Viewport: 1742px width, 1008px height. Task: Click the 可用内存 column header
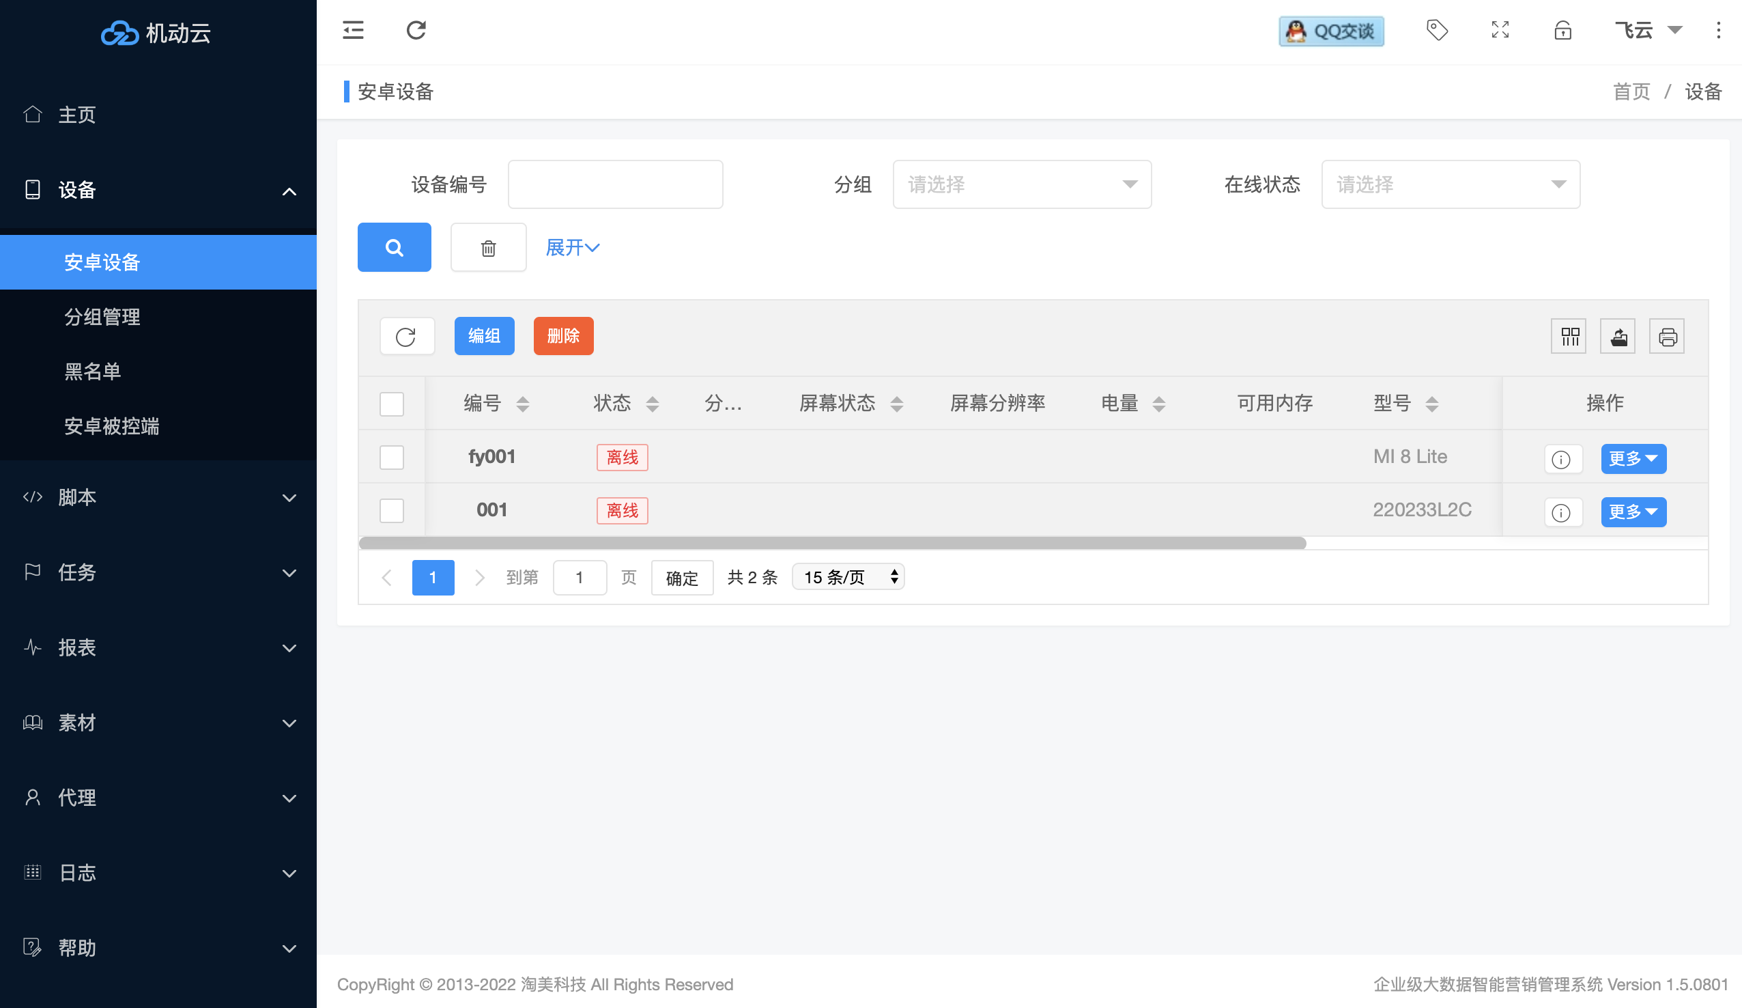[1274, 404]
